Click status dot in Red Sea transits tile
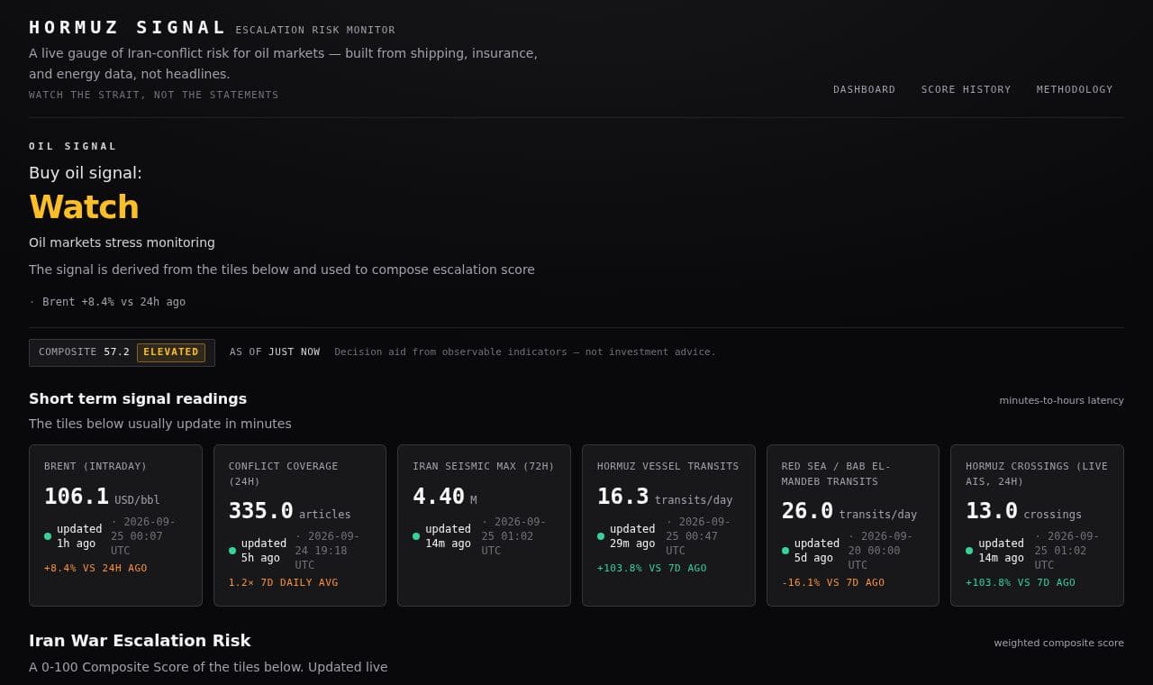This screenshot has width=1153, height=685. pyautogui.click(x=785, y=551)
